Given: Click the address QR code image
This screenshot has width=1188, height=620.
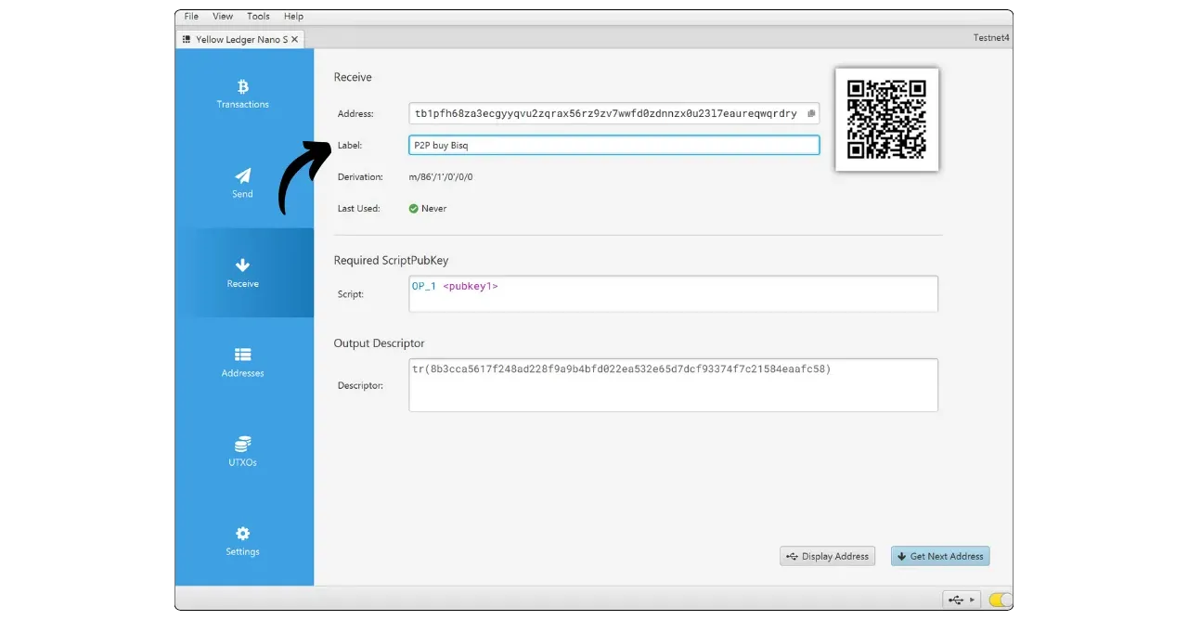Looking at the screenshot, I should pos(886,119).
